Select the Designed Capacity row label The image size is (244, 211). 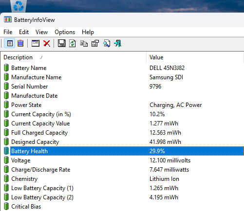[x=35, y=142]
